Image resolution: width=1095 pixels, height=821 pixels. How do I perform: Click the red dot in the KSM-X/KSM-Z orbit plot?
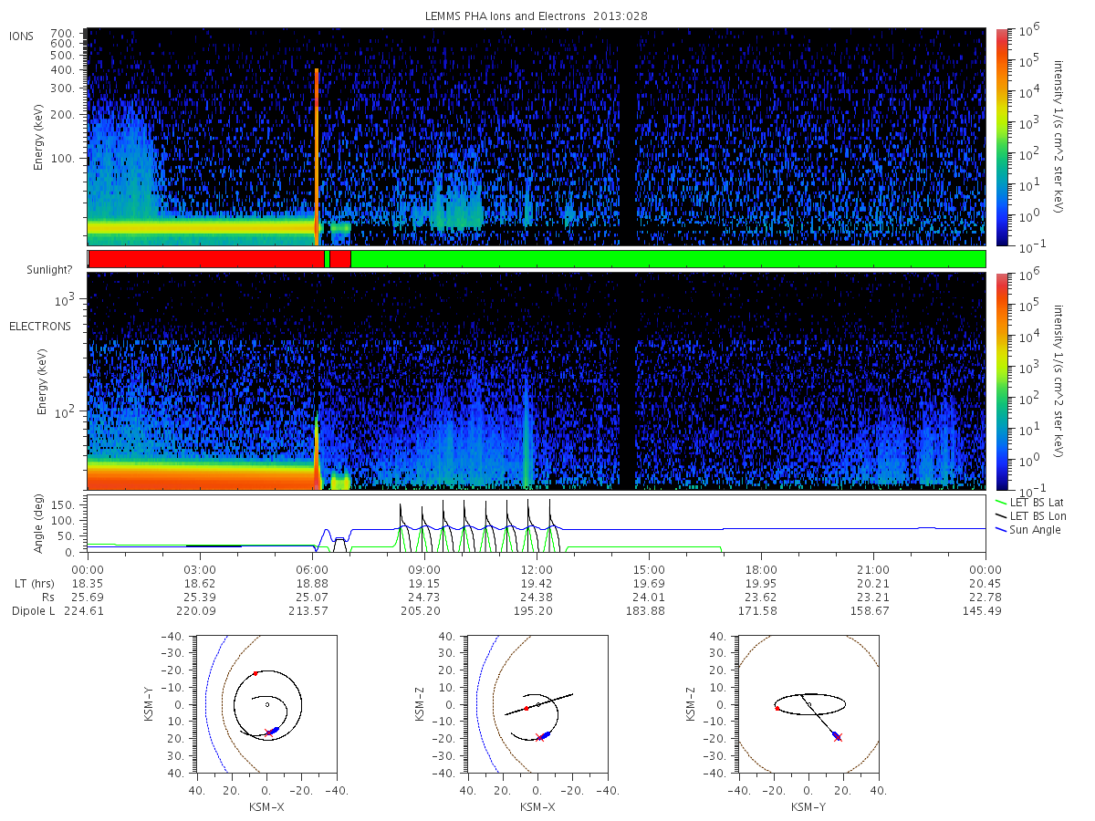coord(527,708)
